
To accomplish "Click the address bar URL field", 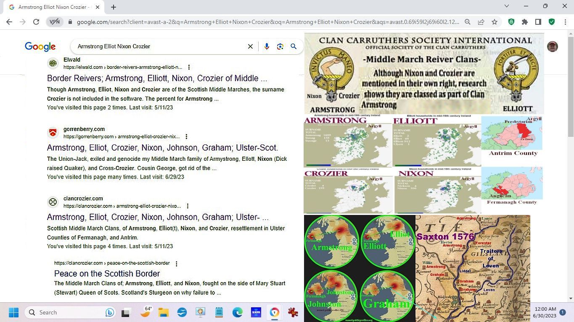I will (268, 22).
